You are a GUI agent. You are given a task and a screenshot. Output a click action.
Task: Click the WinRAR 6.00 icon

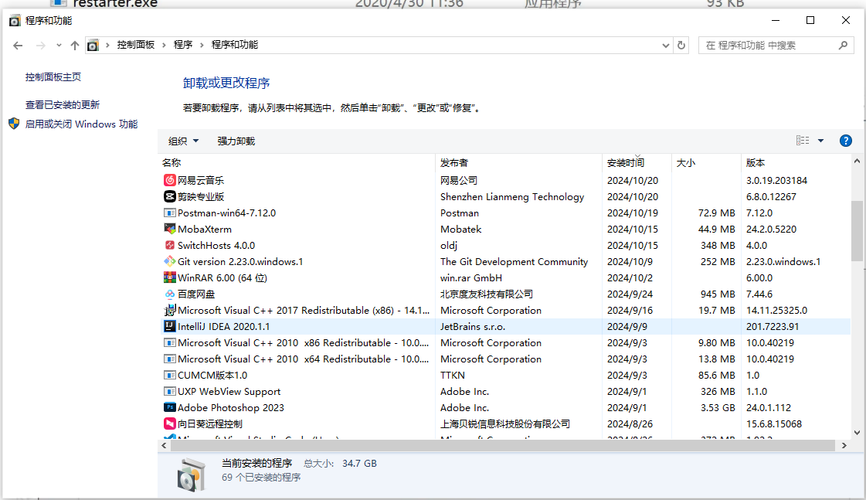click(x=169, y=278)
